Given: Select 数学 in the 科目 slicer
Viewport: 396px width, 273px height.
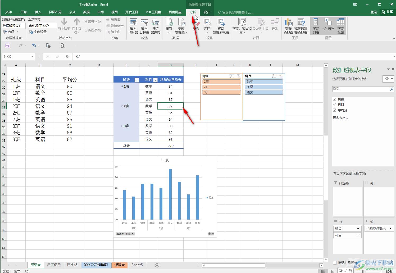Looking at the screenshot, I should [264, 82].
